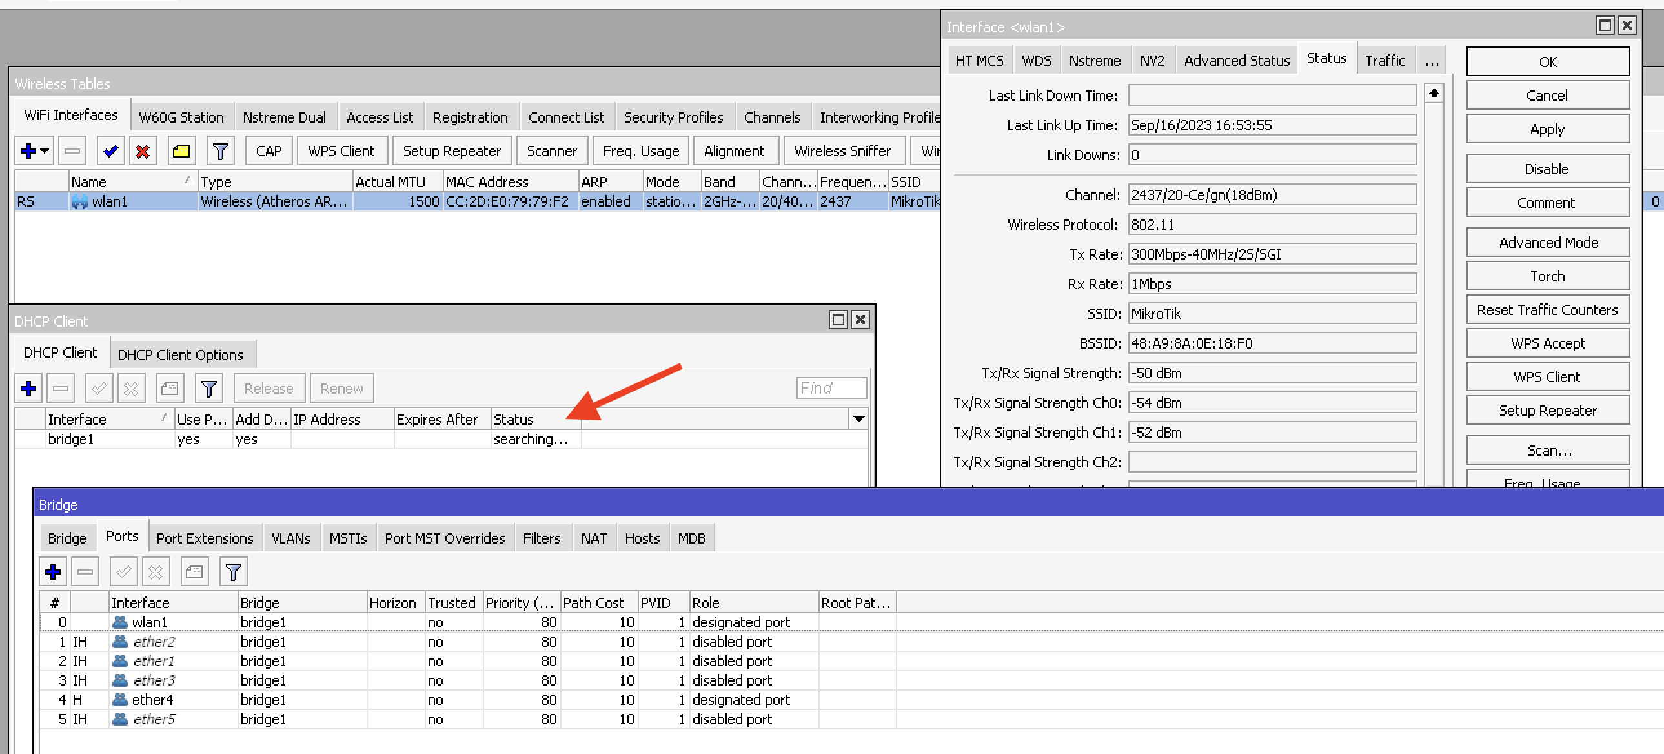This screenshot has width=1664, height=754.
Task: Close the DHCP Client window
Action: (x=860, y=320)
